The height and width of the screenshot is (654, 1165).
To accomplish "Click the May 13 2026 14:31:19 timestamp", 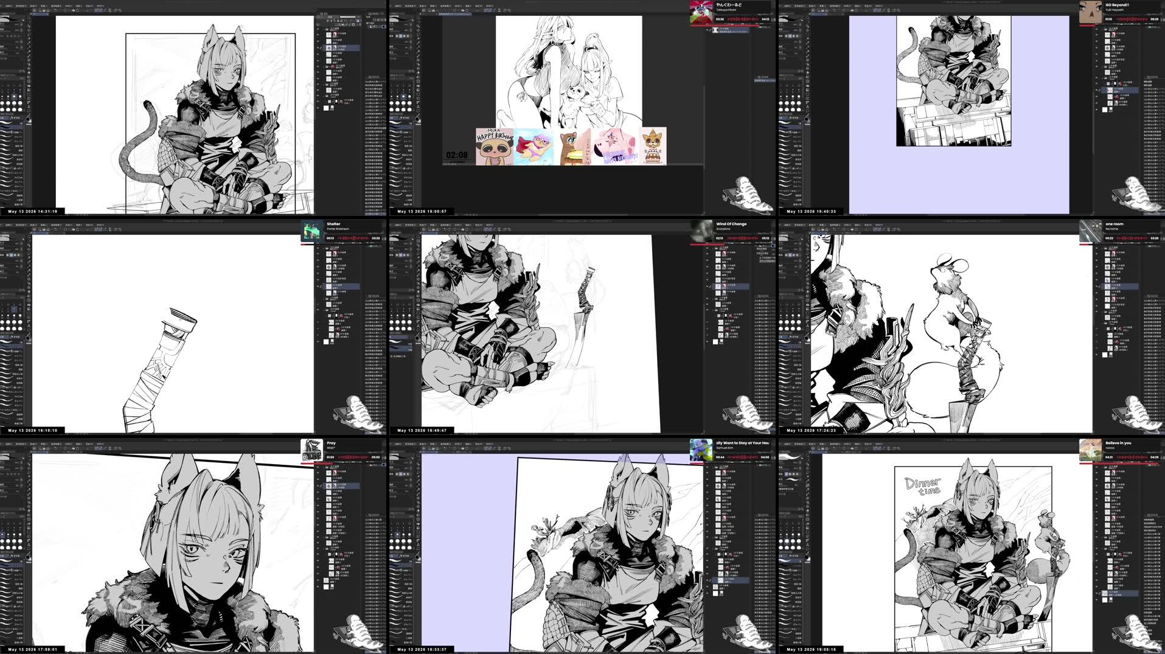I will pos(33,211).
